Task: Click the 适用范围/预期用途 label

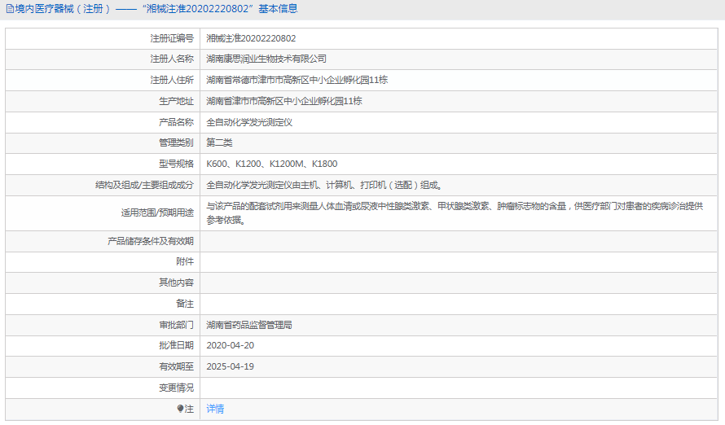Action: (157, 213)
